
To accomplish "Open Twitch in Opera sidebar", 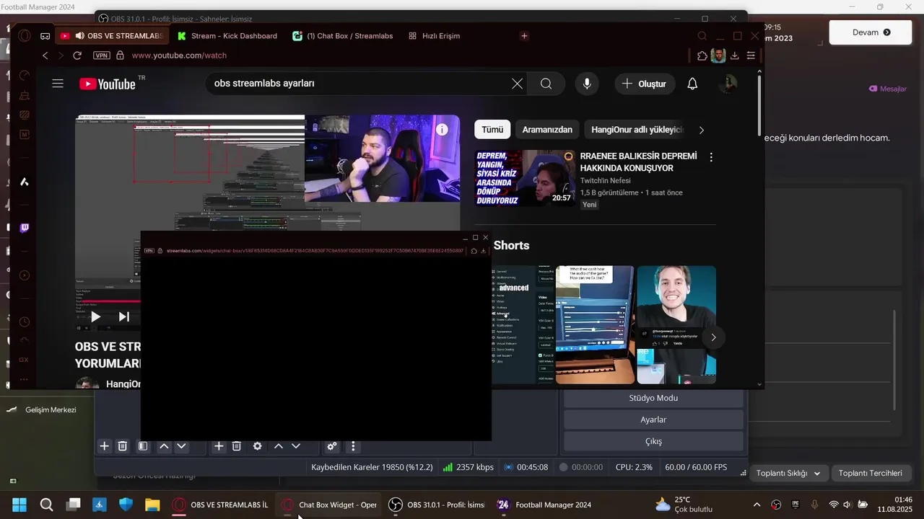I will [x=24, y=228].
